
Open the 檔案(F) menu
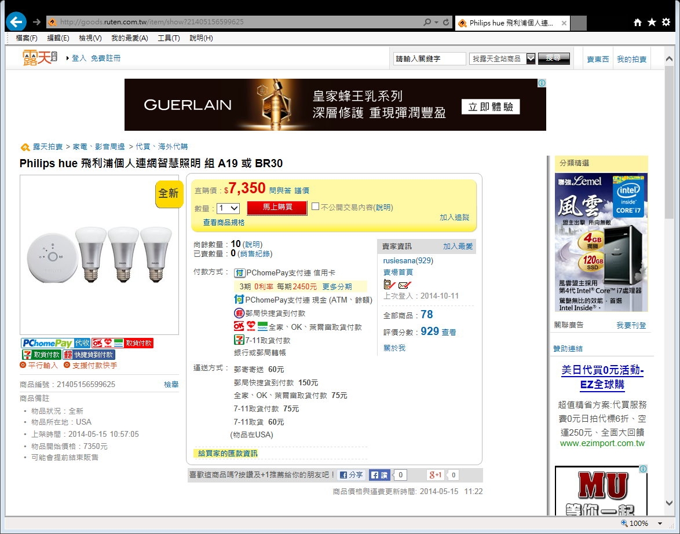27,38
